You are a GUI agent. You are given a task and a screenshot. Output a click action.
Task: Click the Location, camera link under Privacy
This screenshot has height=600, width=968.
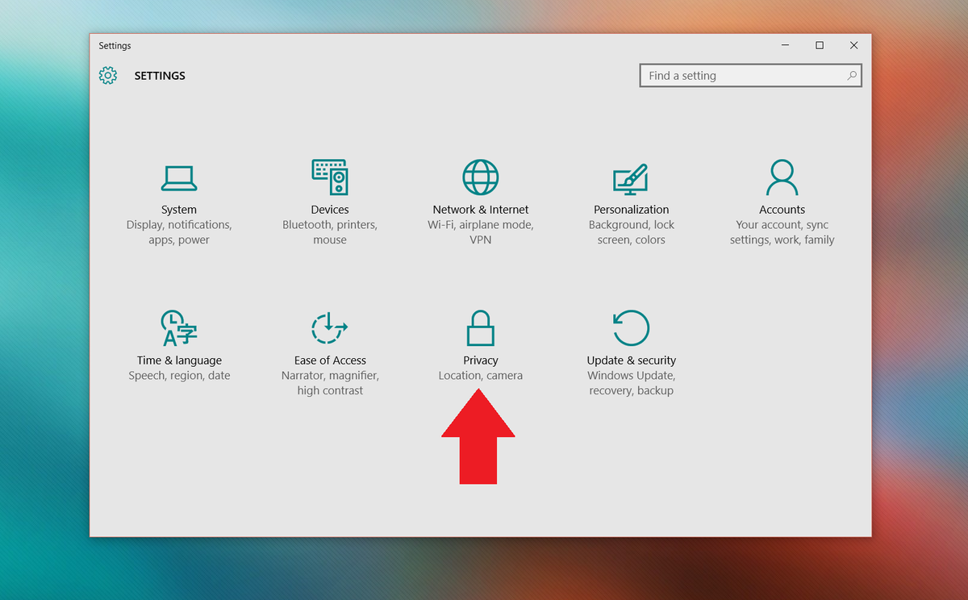(x=480, y=375)
